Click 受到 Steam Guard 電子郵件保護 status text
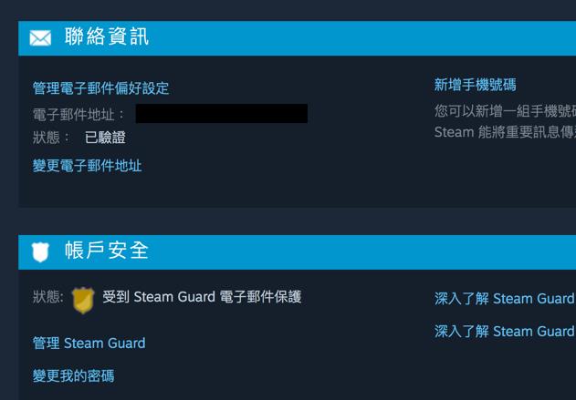This screenshot has width=576, height=400. tap(202, 297)
